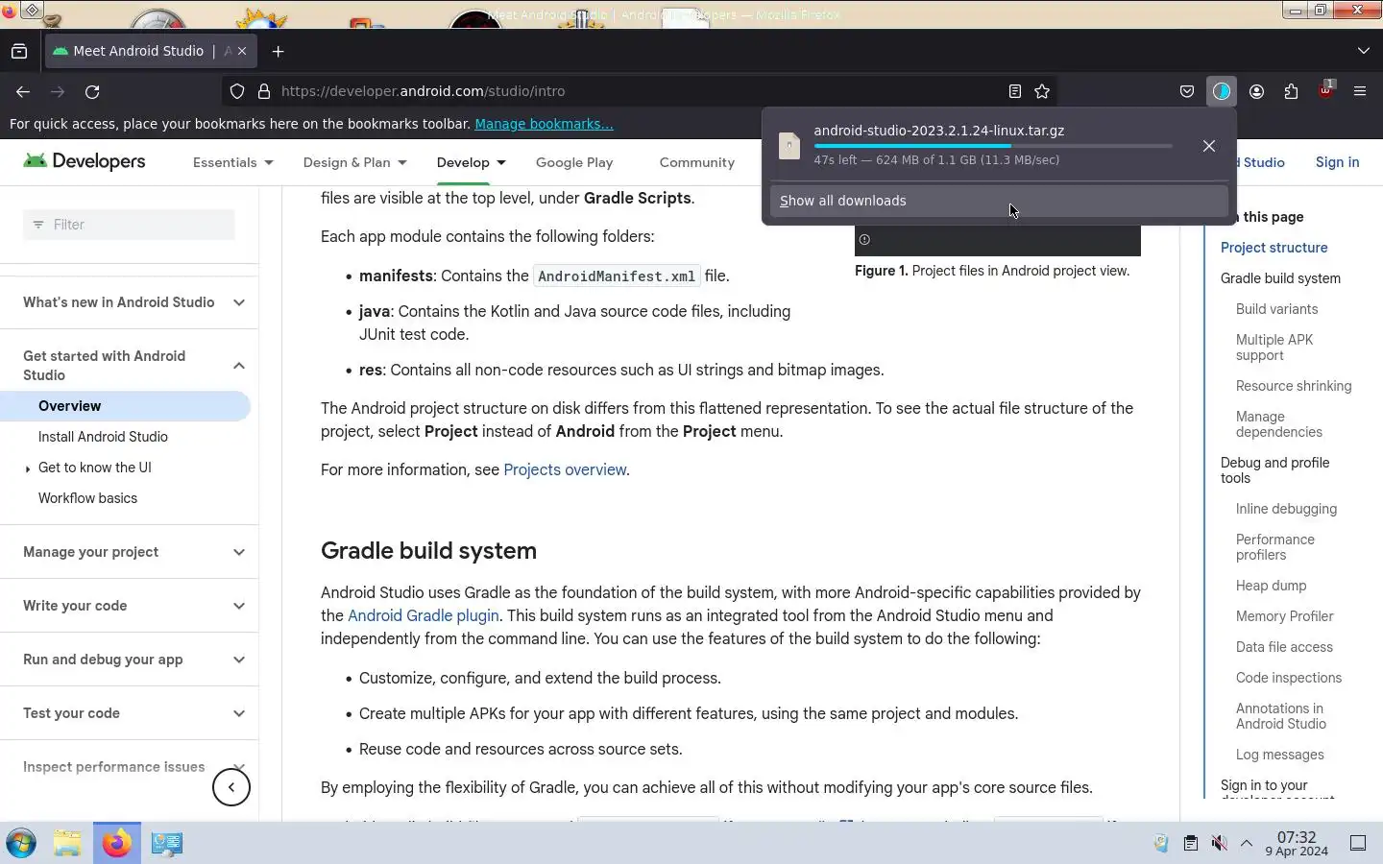Screen dimensions: 1383x864
Task: Sign in to Developers site
Action: [1338, 162]
